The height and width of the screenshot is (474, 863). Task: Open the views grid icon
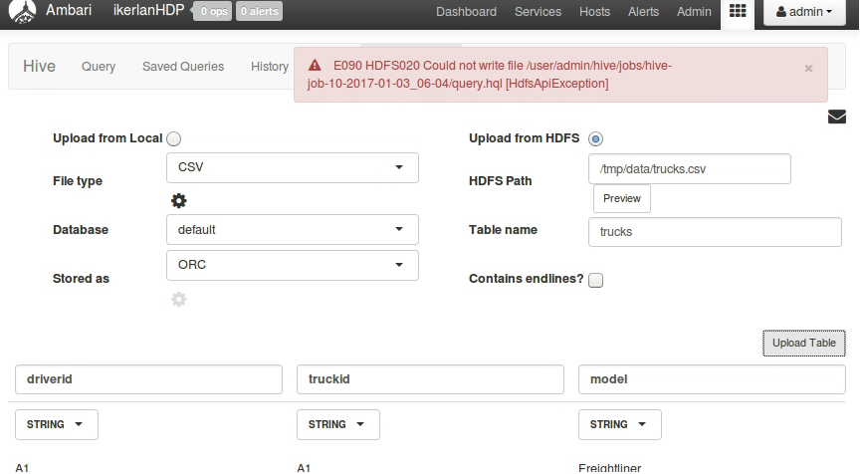tap(738, 12)
